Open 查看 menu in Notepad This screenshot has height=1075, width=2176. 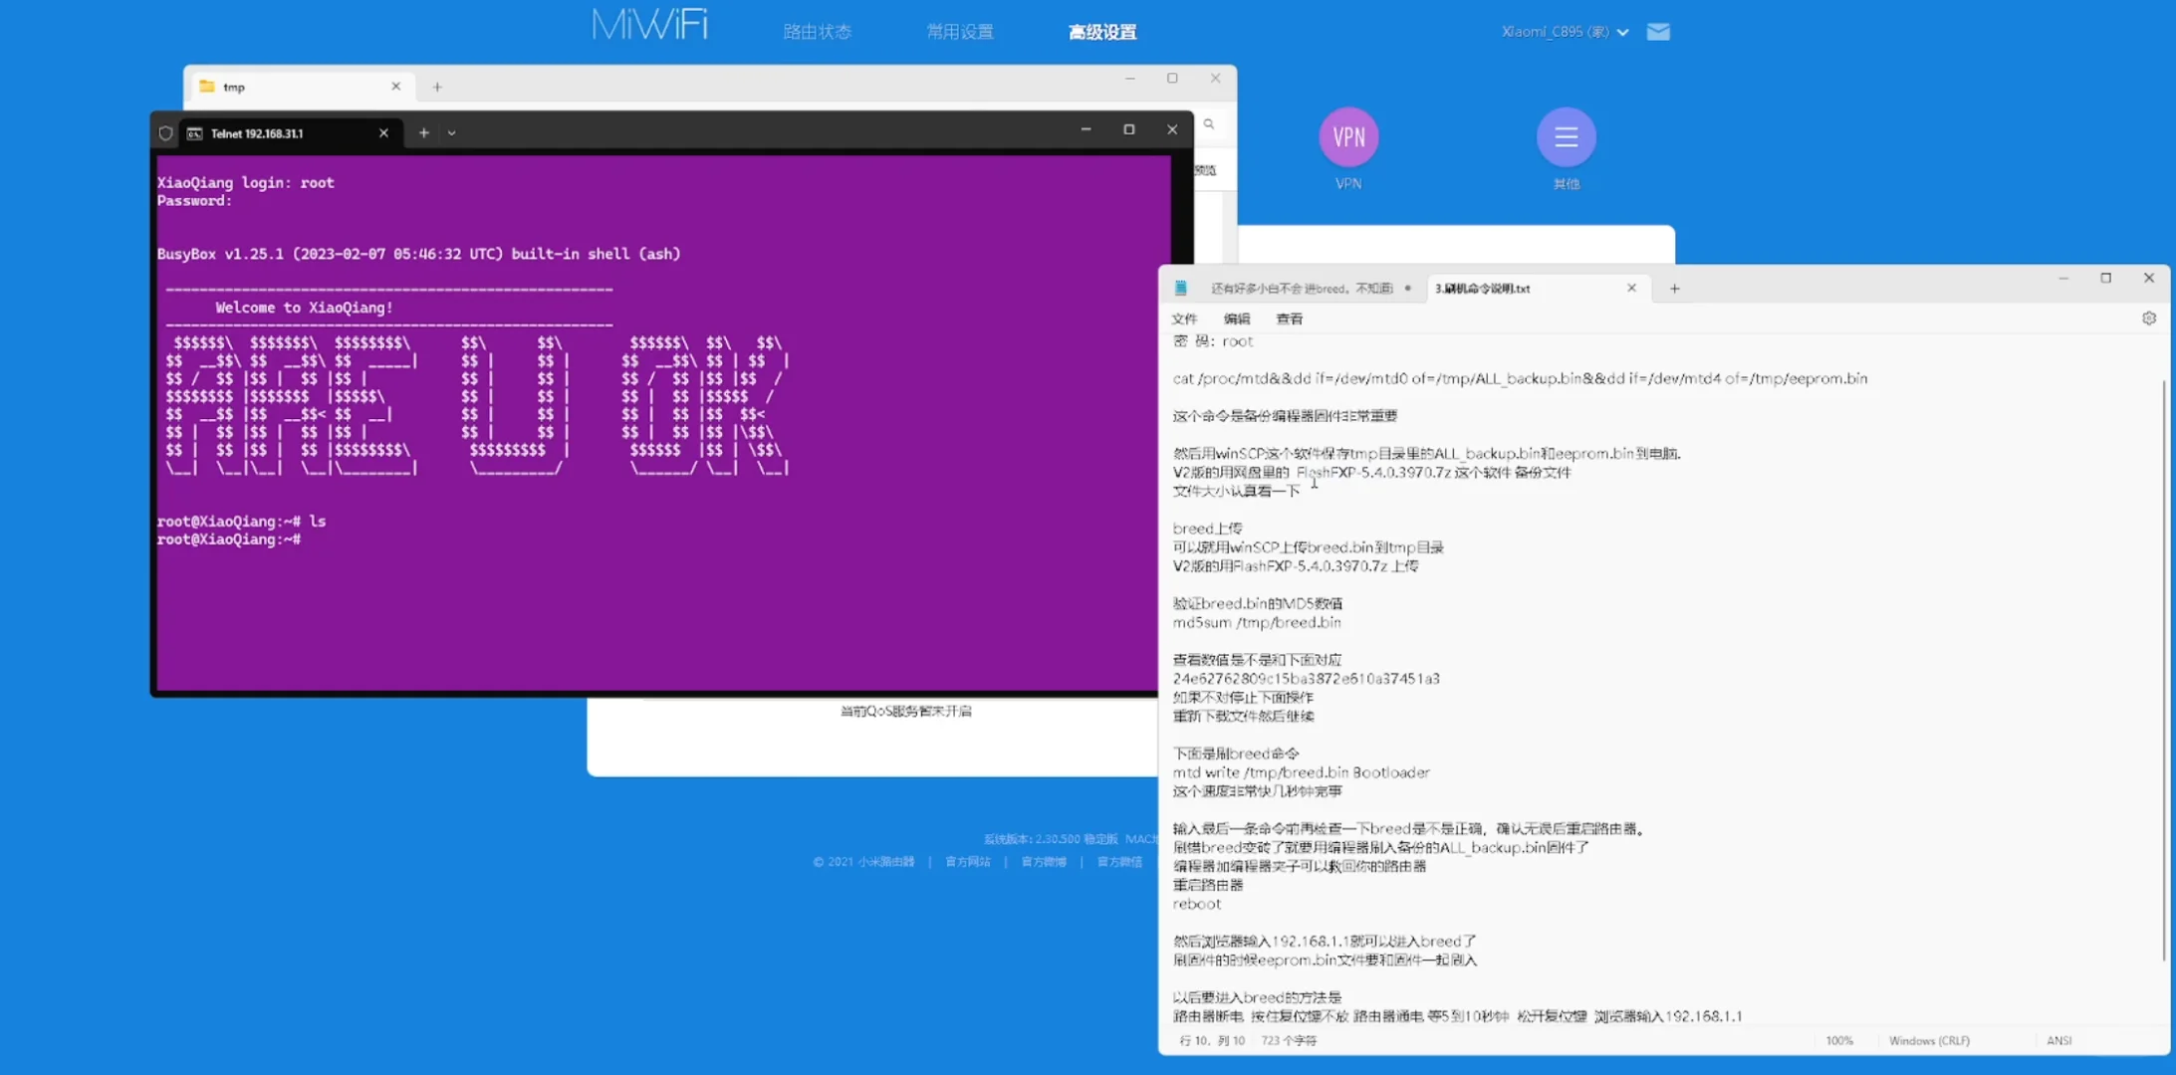coord(1289,319)
